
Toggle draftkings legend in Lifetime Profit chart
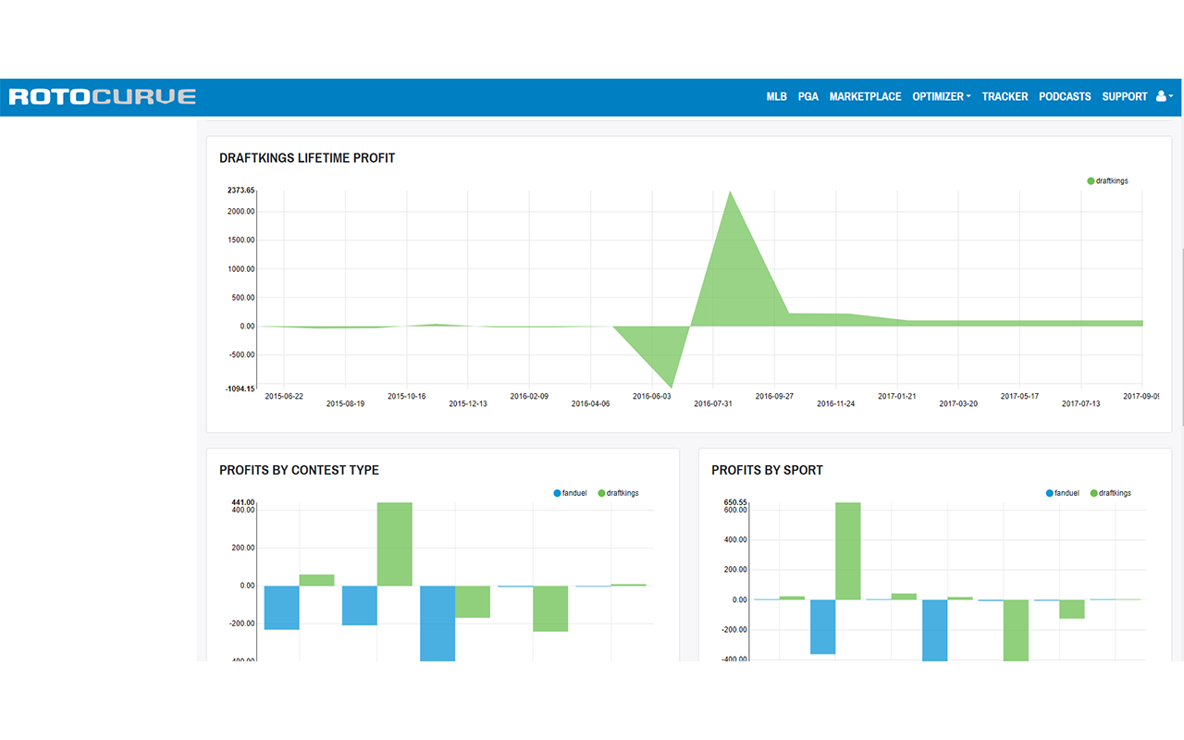click(x=1107, y=181)
